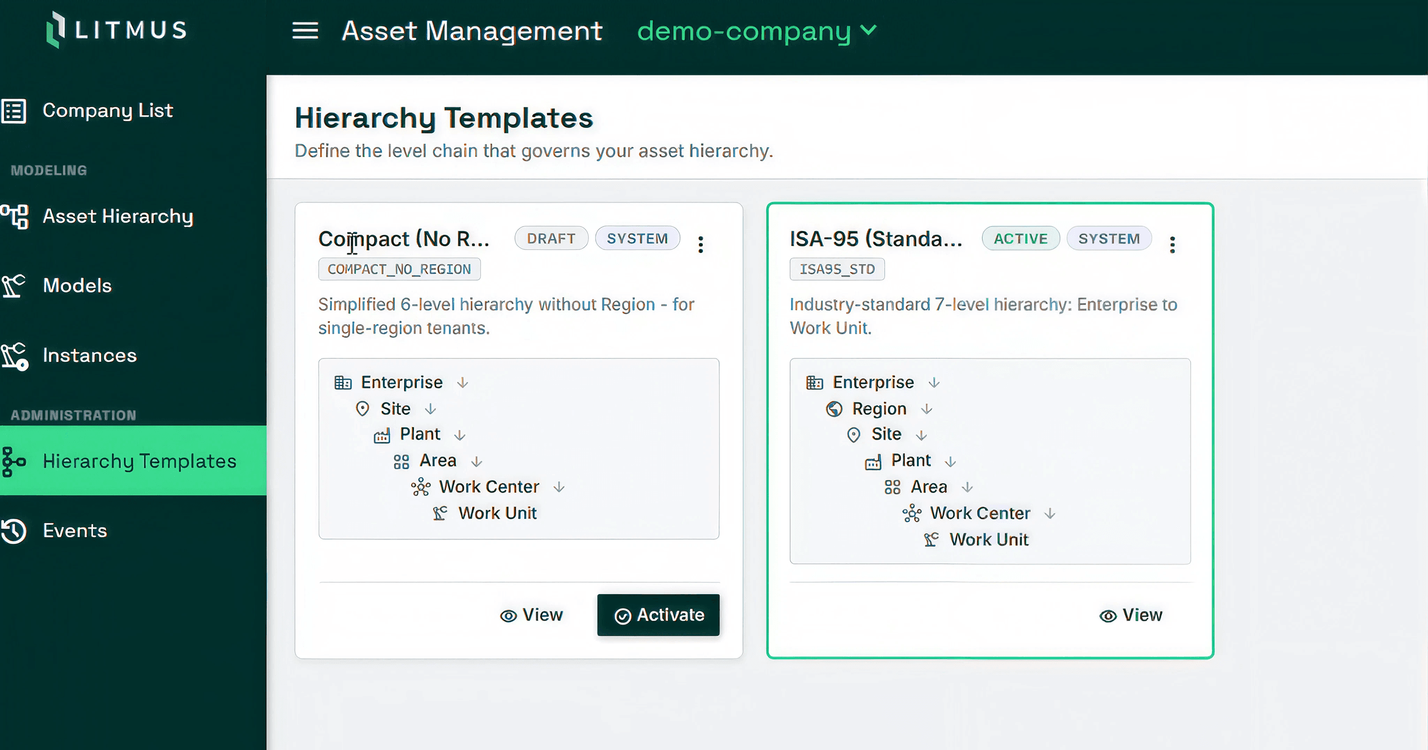Click the Litmus logo
The width and height of the screenshot is (1428, 750).
pyautogui.click(x=116, y=30)
